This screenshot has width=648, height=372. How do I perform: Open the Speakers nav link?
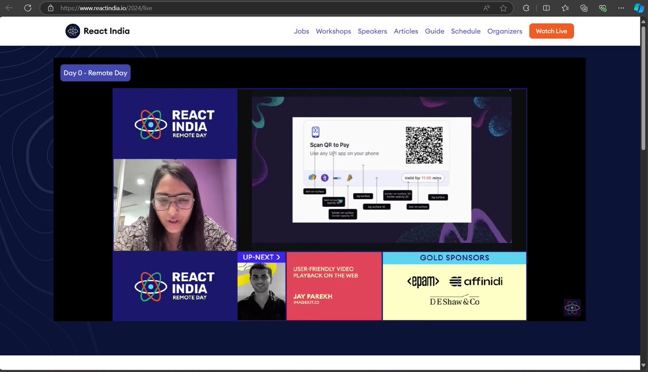coord(372,31)
